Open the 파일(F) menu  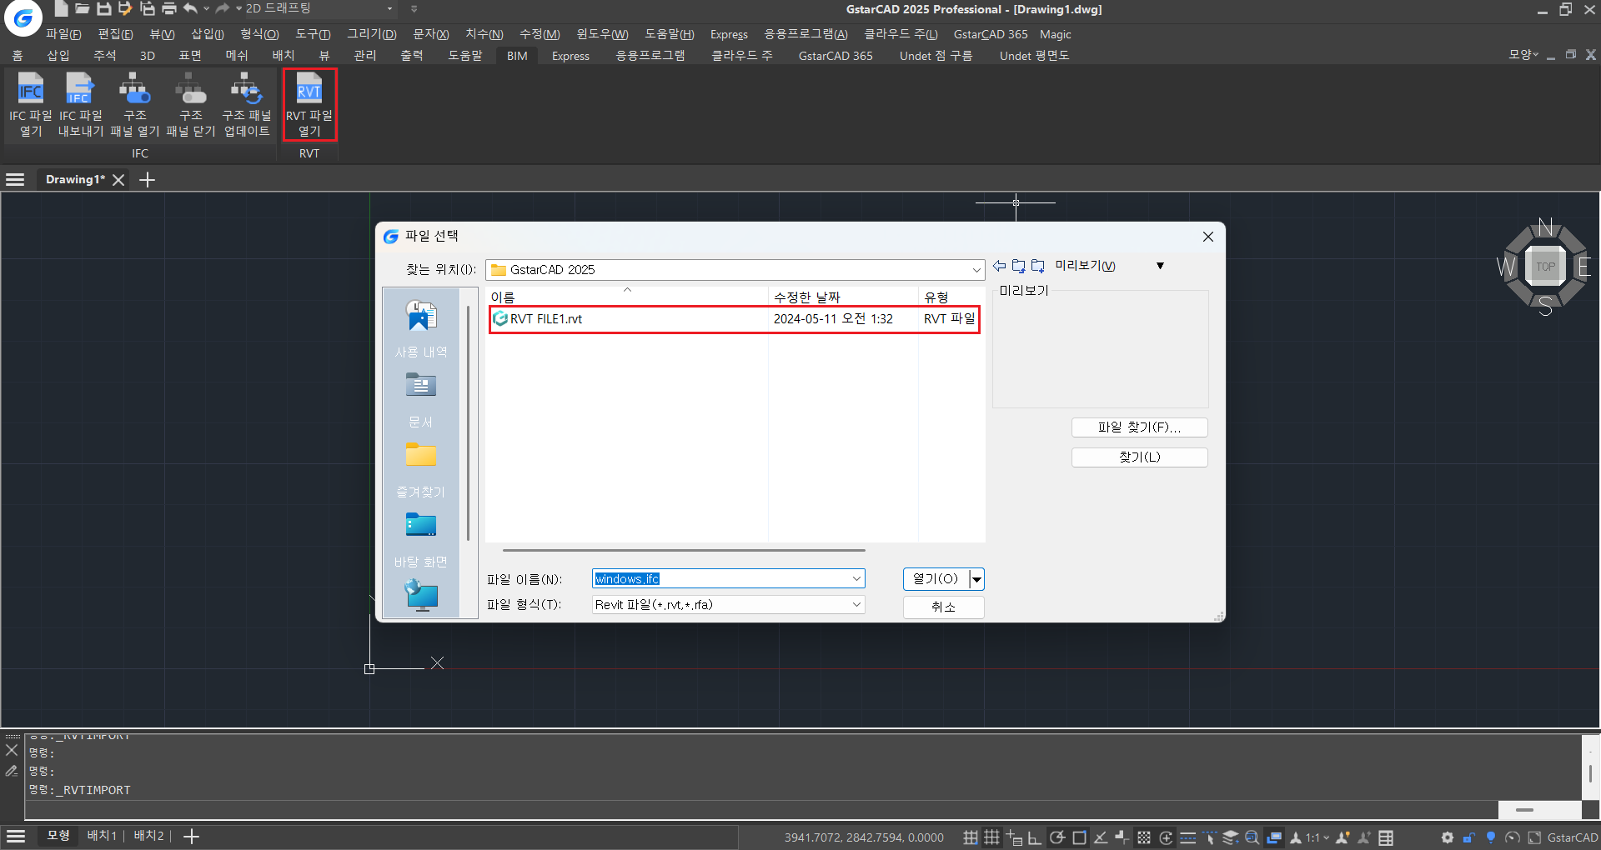coord(63,34)
